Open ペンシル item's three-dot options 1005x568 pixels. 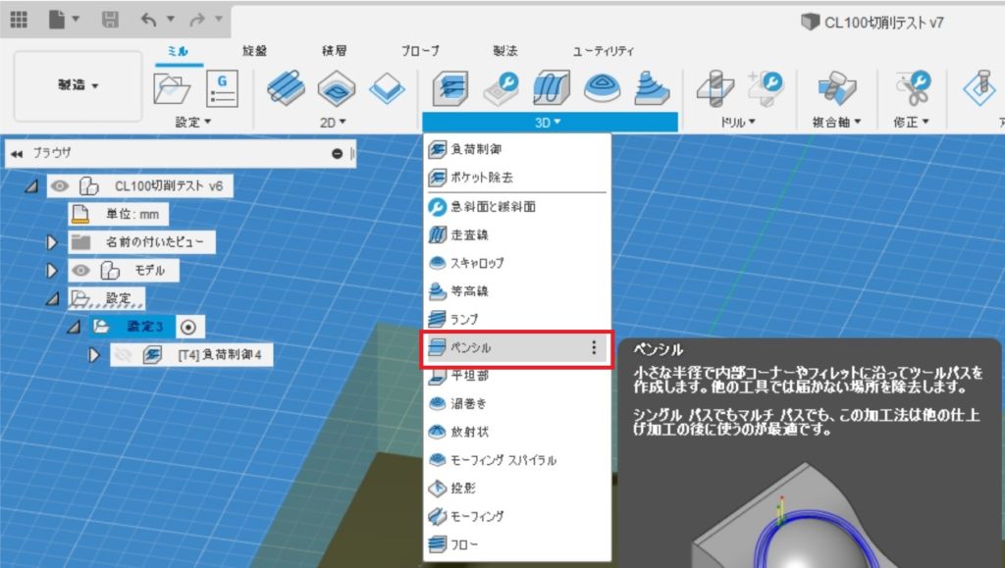(594, 347)
